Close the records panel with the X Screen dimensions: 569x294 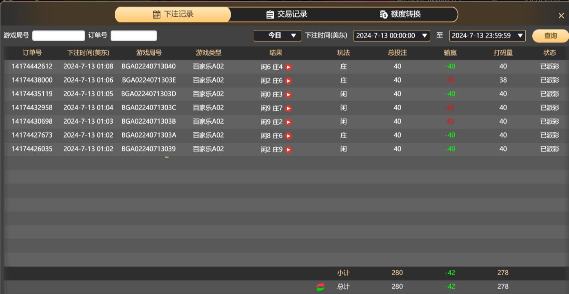[561, 16]
